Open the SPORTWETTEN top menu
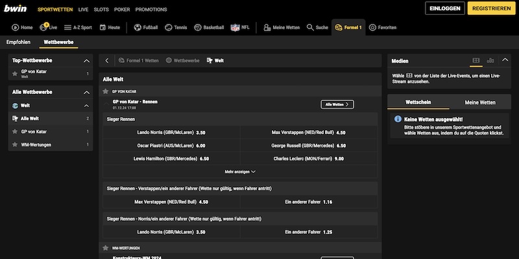 55,10
